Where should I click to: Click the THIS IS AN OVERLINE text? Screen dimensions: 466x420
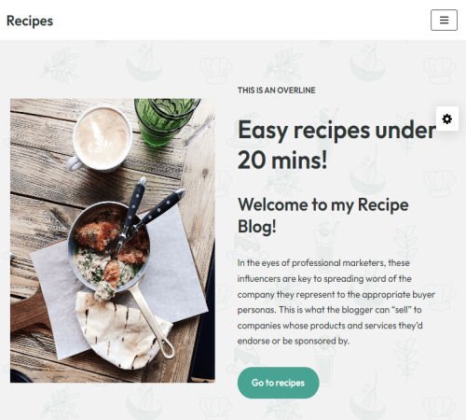[277, 91]
